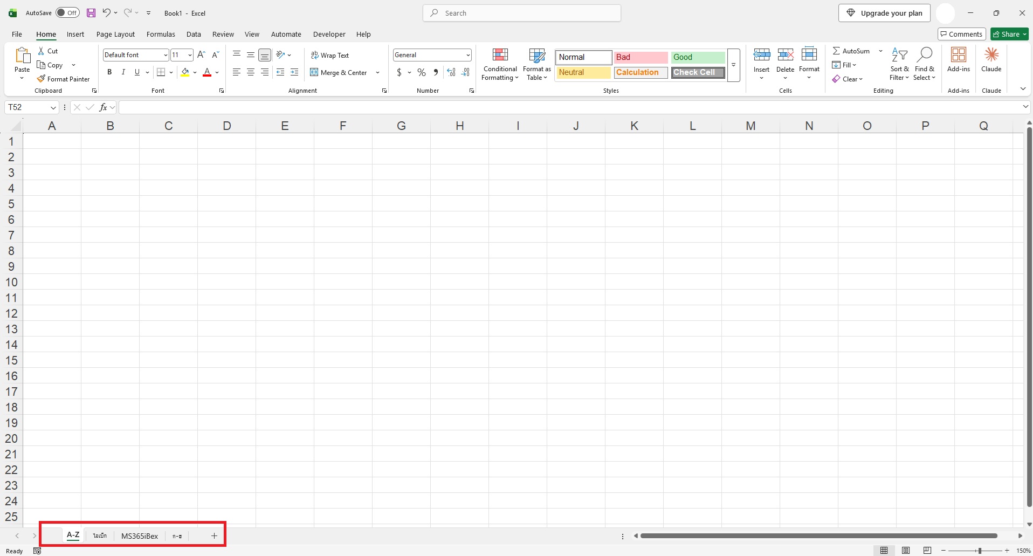Undo the last action

(107, 13)
